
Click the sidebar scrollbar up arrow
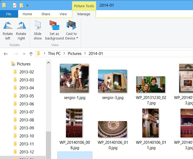tap(48, 63)
